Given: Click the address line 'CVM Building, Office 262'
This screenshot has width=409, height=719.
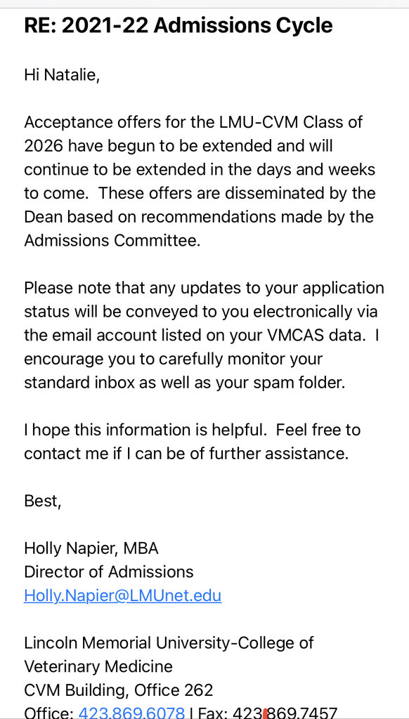Looking at the screenshot, I should tap(119, 690).
